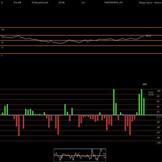This screenshot has height=162, width=162.
Task: Click the 78.76 value beside MR chart
Action: [151, 95]
